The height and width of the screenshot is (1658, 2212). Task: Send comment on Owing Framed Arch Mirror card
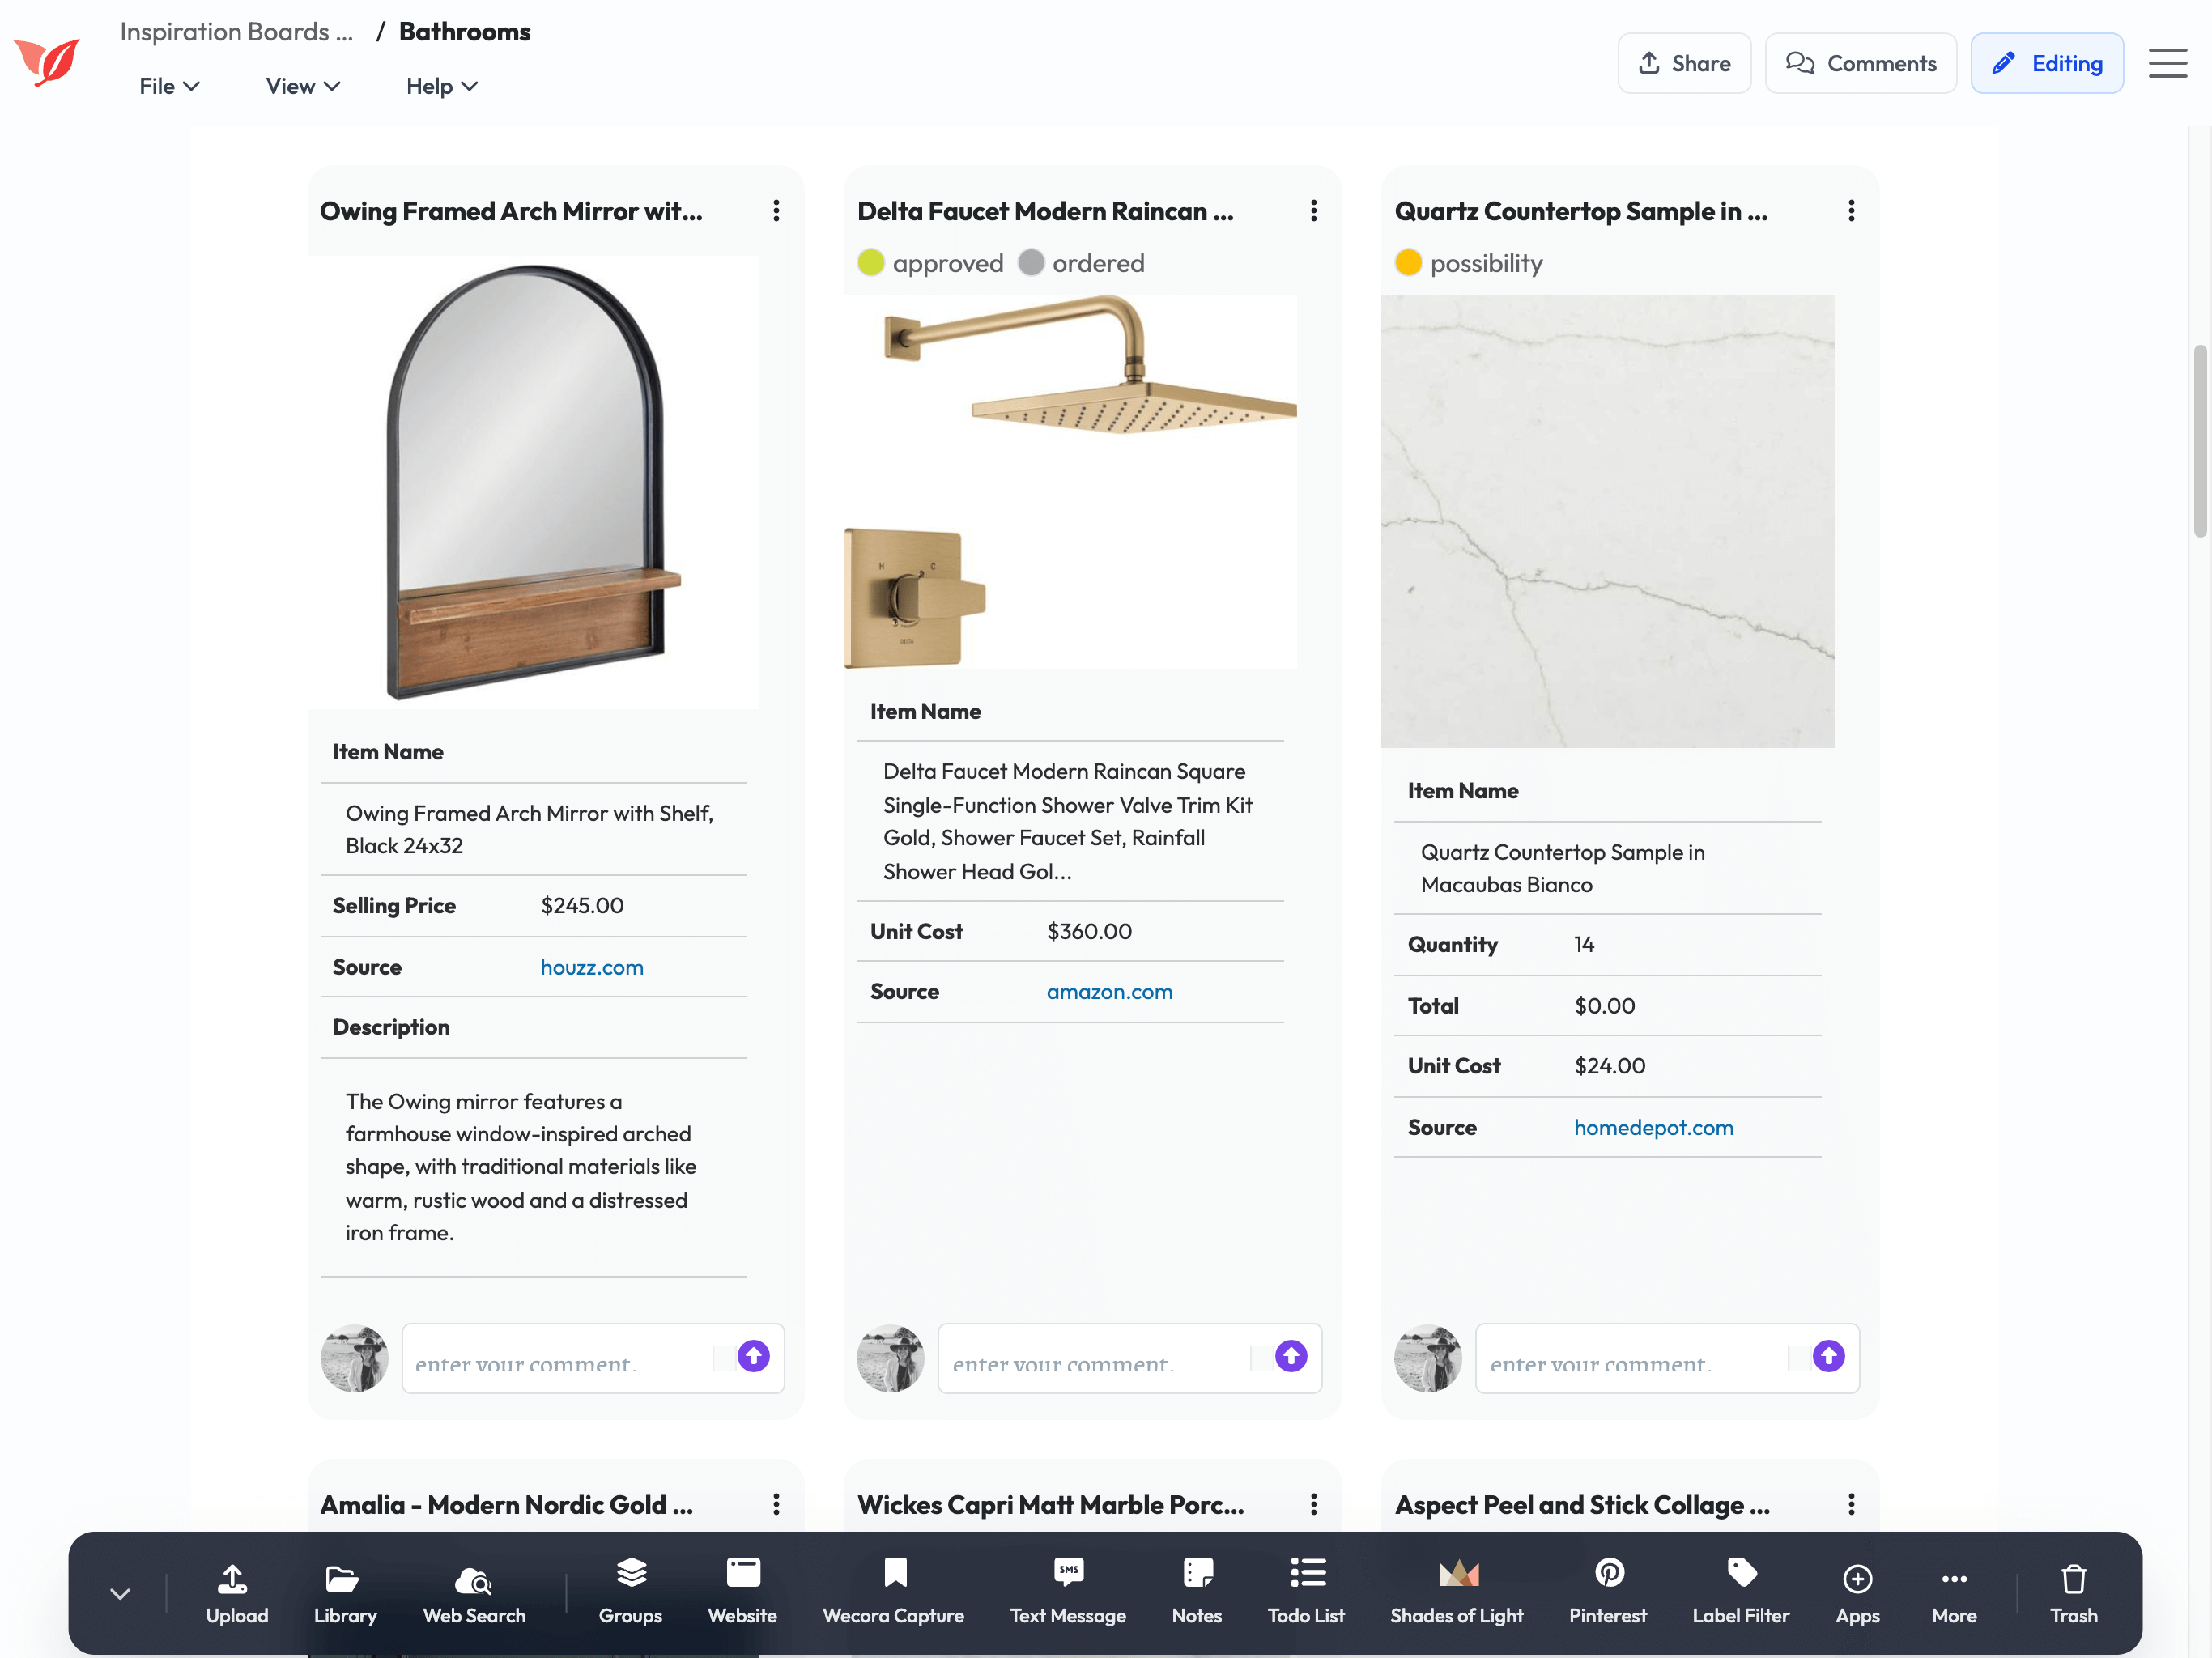point(753,1356)
